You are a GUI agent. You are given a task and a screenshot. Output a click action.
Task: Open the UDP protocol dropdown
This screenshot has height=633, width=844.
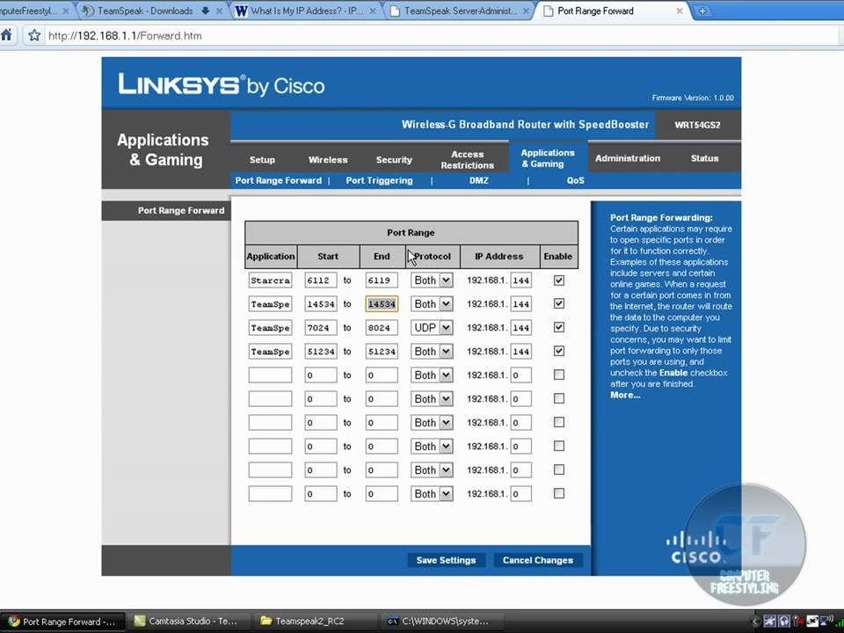(432, 327)
